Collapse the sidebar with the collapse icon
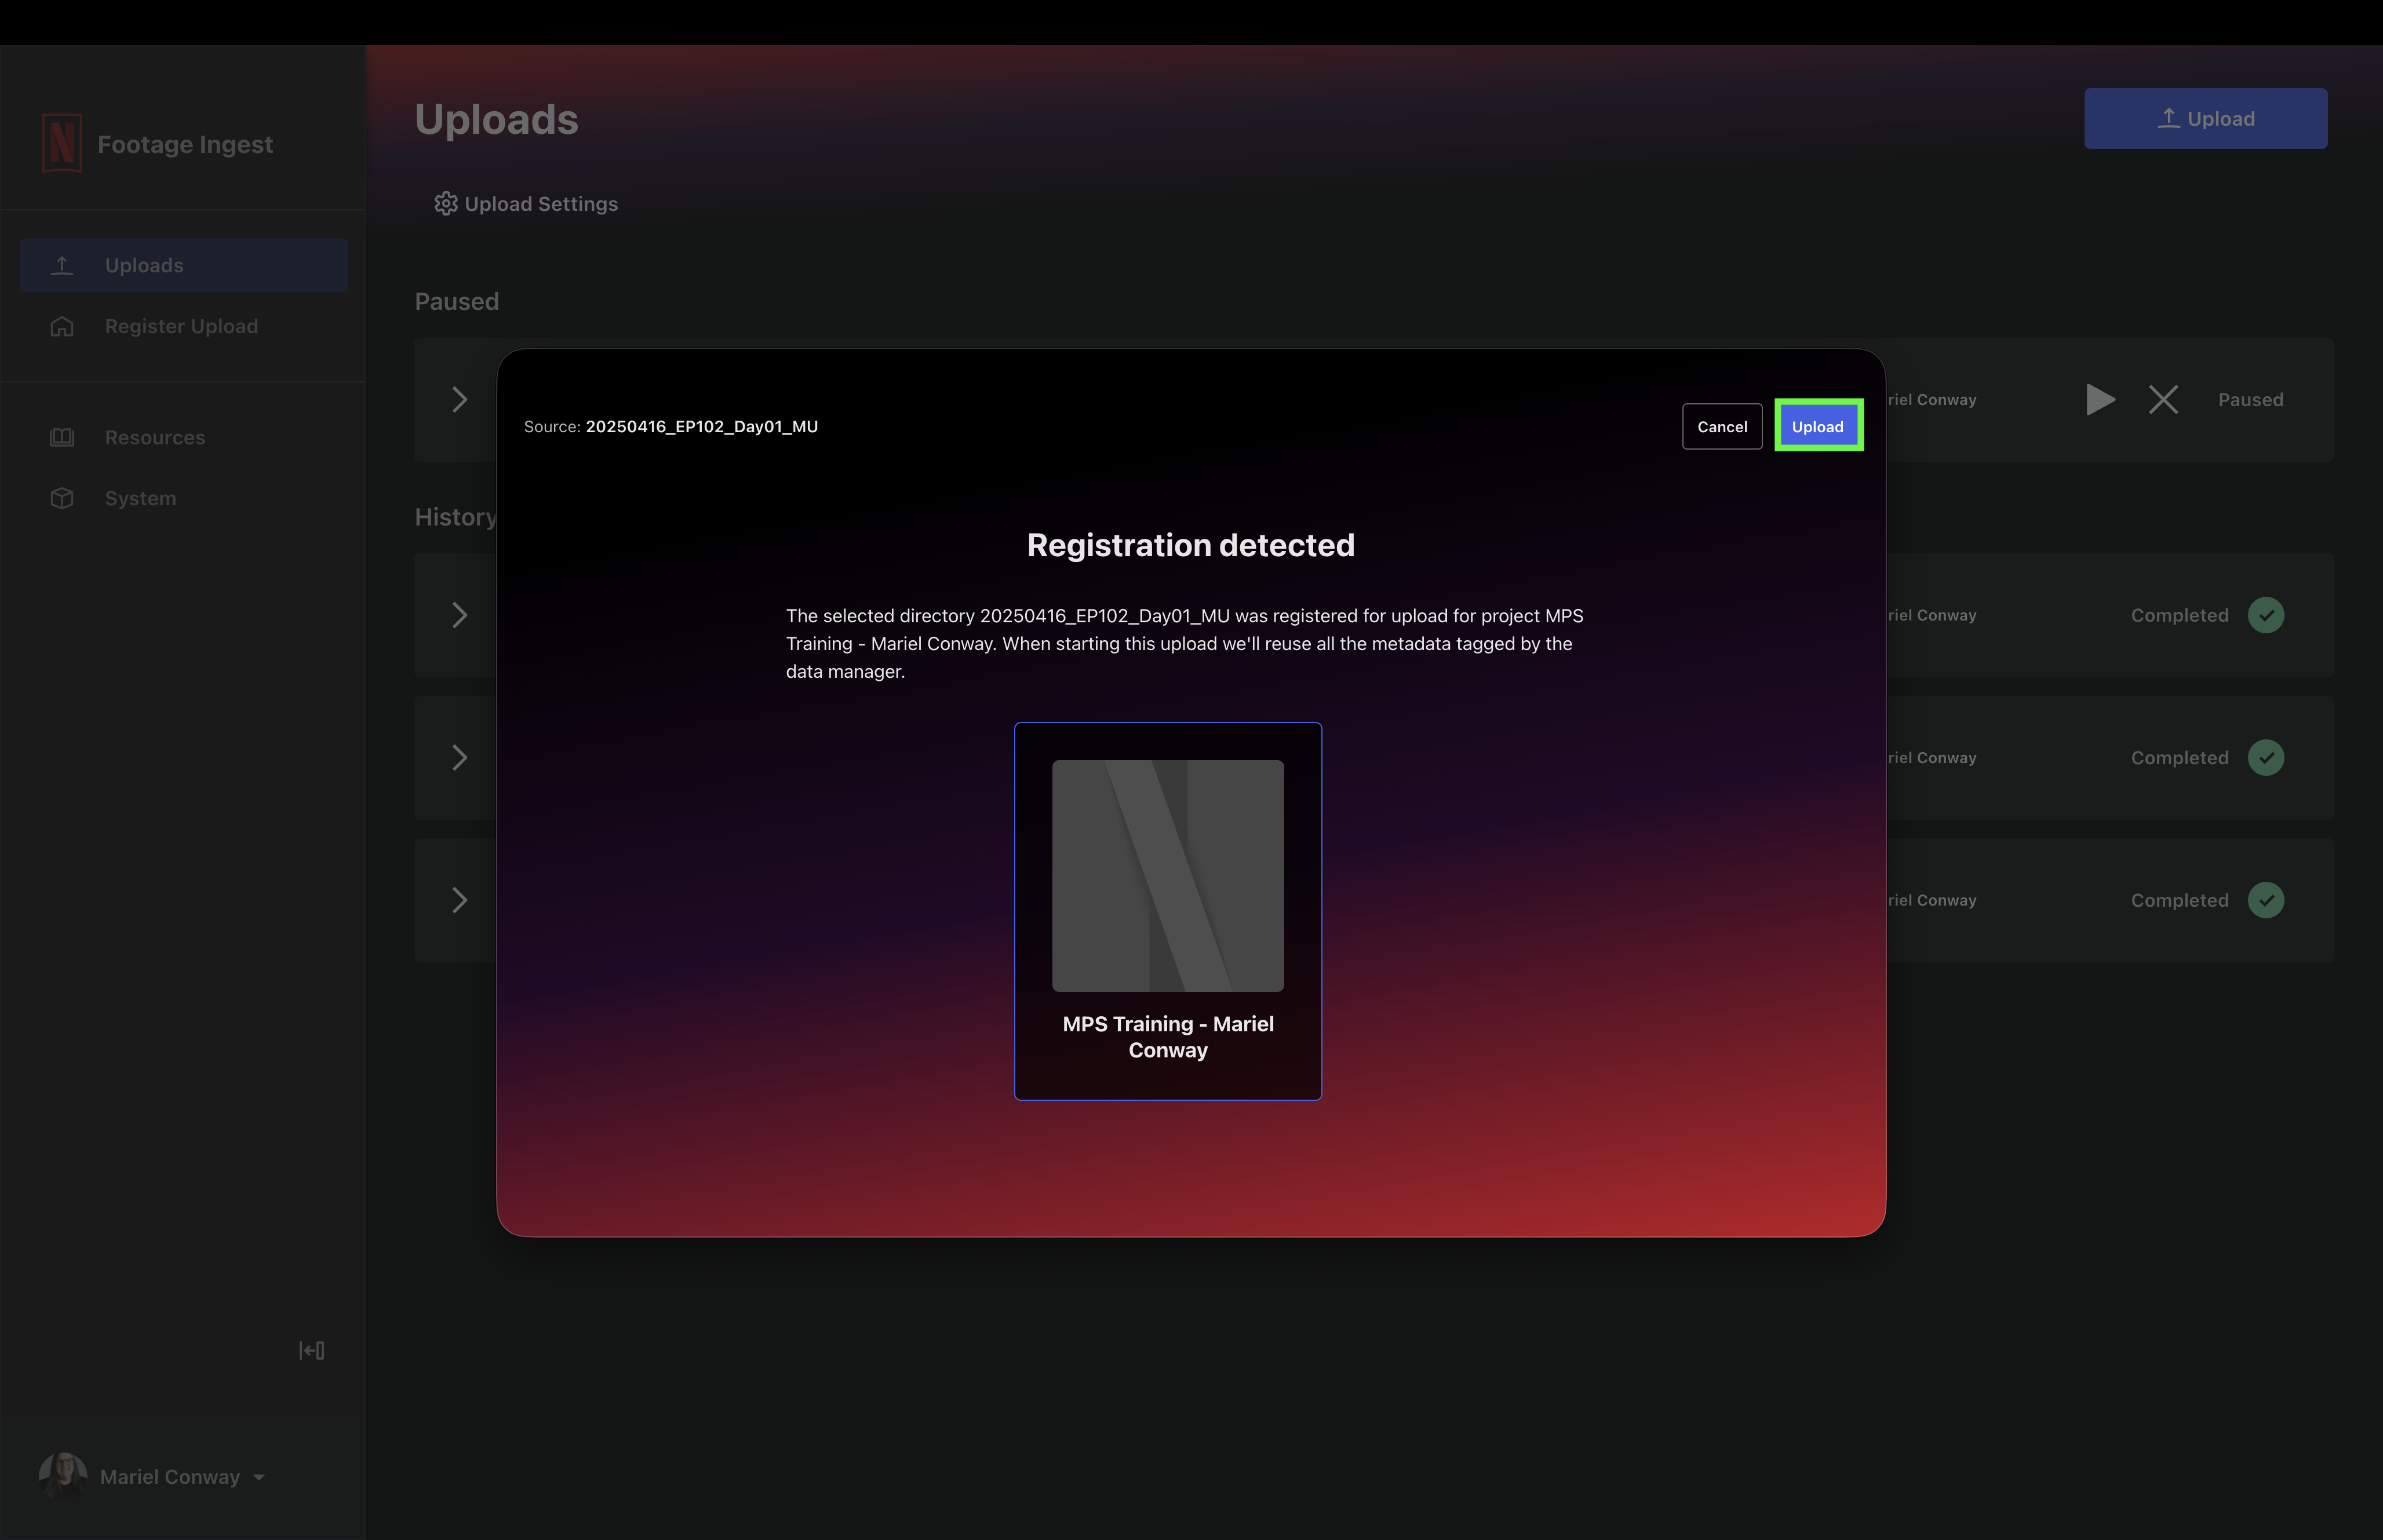Screen dimensions: 2383x1540 (311, 1350)
